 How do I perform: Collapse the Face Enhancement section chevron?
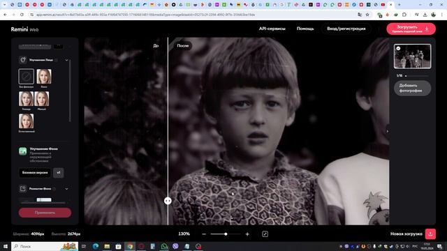(66, 60)
